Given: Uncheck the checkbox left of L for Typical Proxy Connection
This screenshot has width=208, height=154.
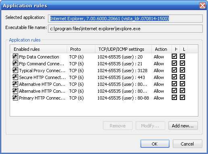Looking at the screenshot, I should 174,70.
